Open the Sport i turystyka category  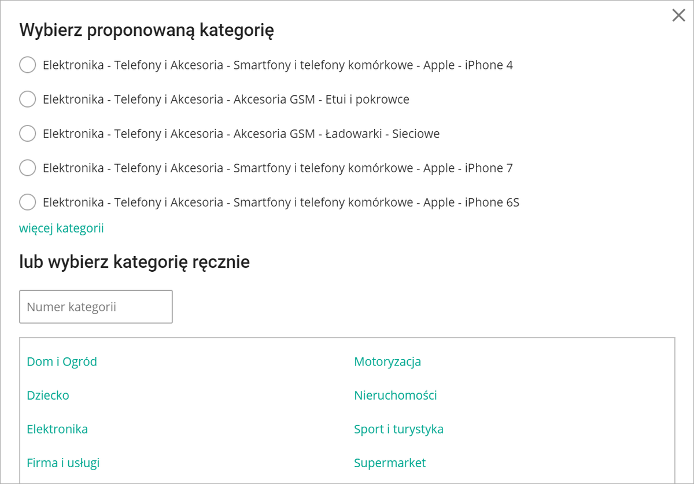tap(398, 429)
